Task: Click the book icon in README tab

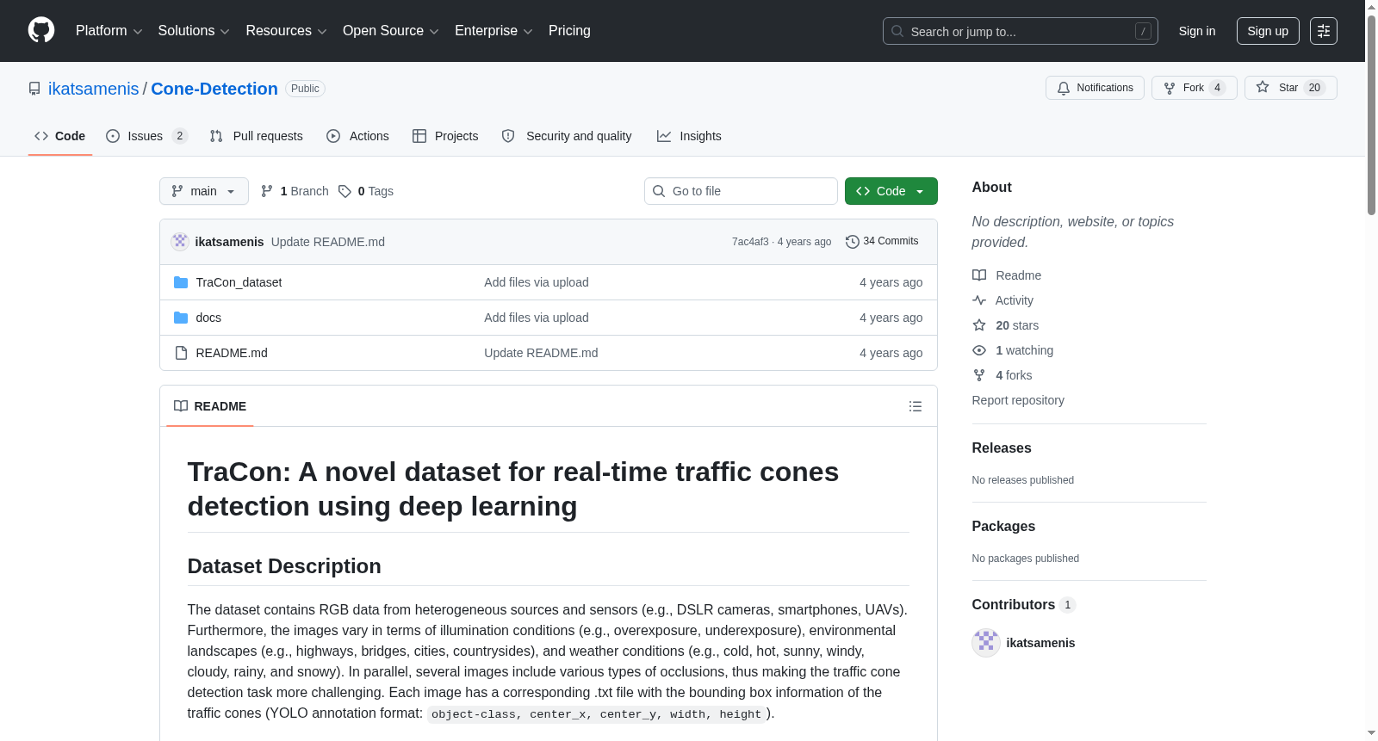Action: [x=181, y=406]
